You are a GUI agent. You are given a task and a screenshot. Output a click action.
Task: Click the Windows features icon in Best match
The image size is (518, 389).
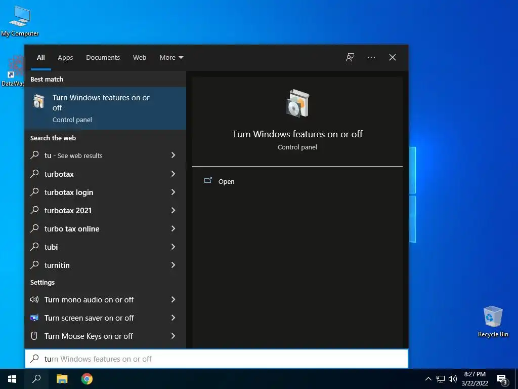[38, 101]
